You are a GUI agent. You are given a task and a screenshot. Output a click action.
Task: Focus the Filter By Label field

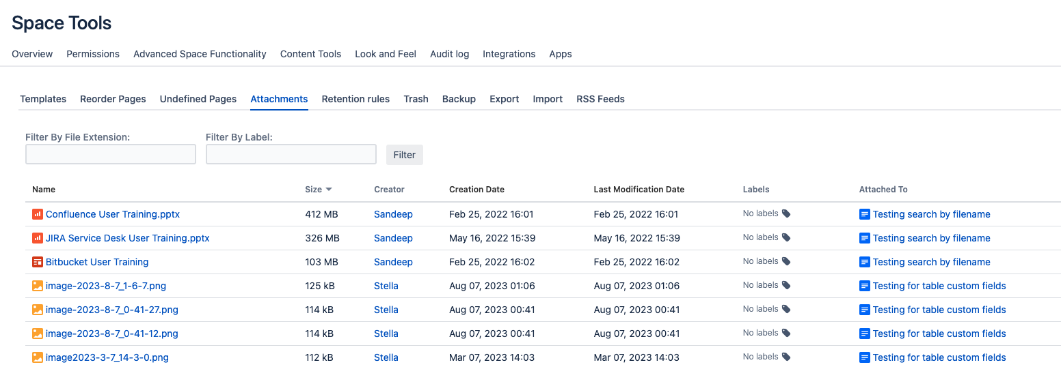pos(291,155)
